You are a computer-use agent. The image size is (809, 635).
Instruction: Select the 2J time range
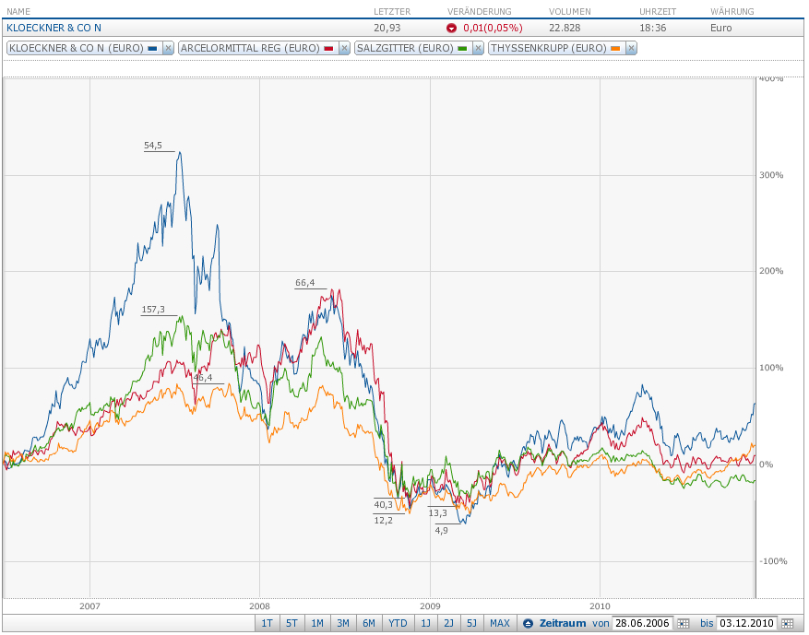click(x=449, y=624)
